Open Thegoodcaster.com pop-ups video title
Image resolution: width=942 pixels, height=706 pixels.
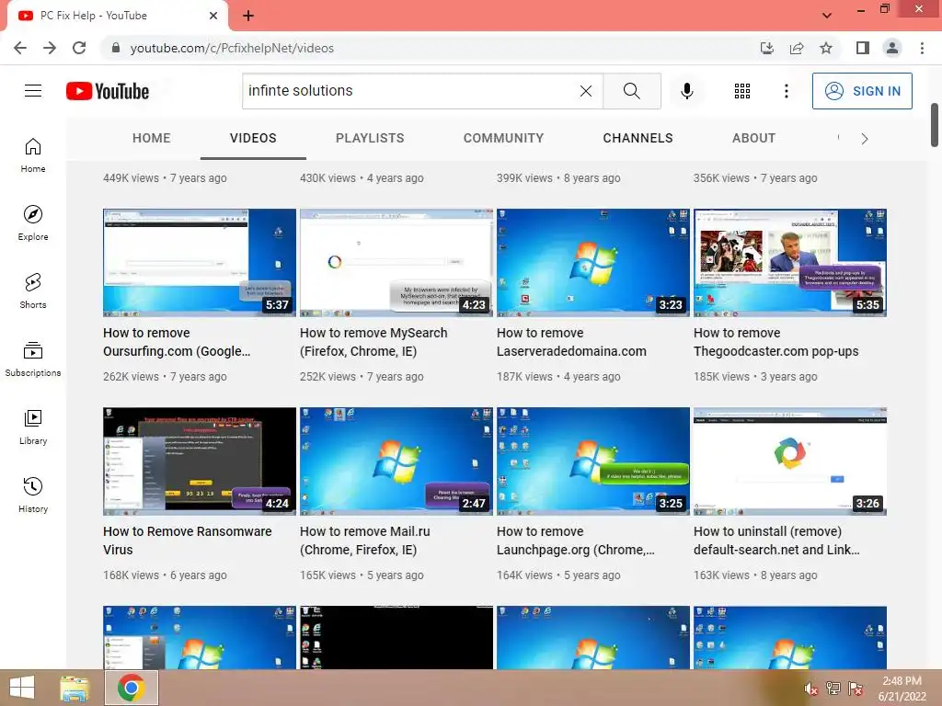click(x=775, y=342)
